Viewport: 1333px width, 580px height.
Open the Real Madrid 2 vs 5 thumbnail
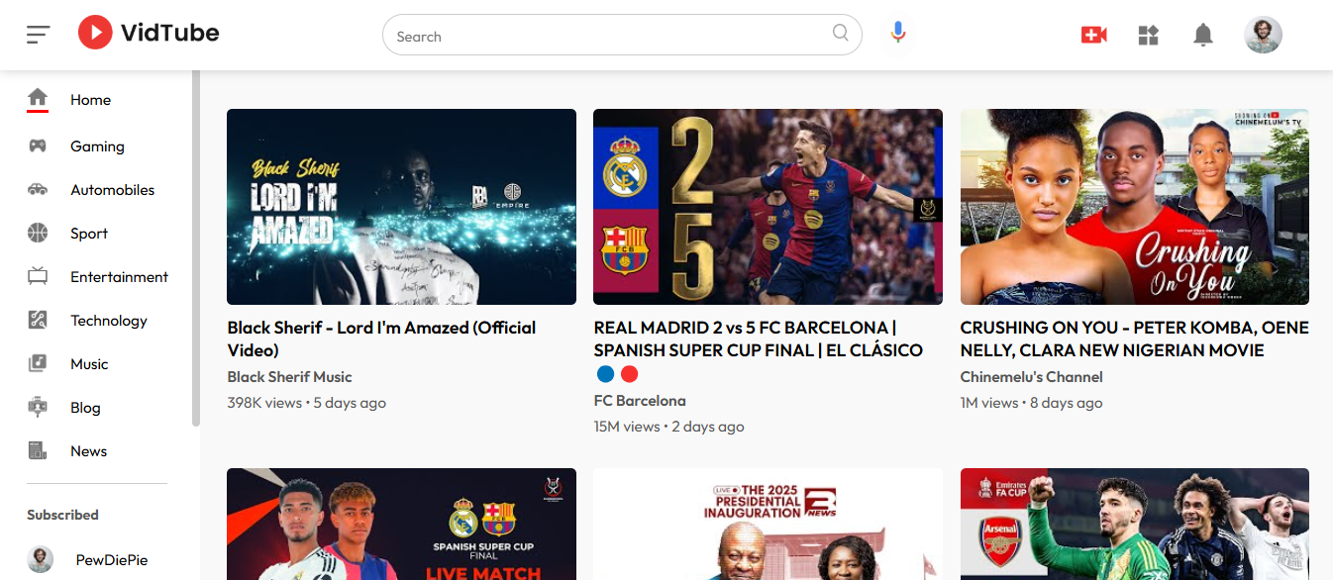(x=768, y=207)
